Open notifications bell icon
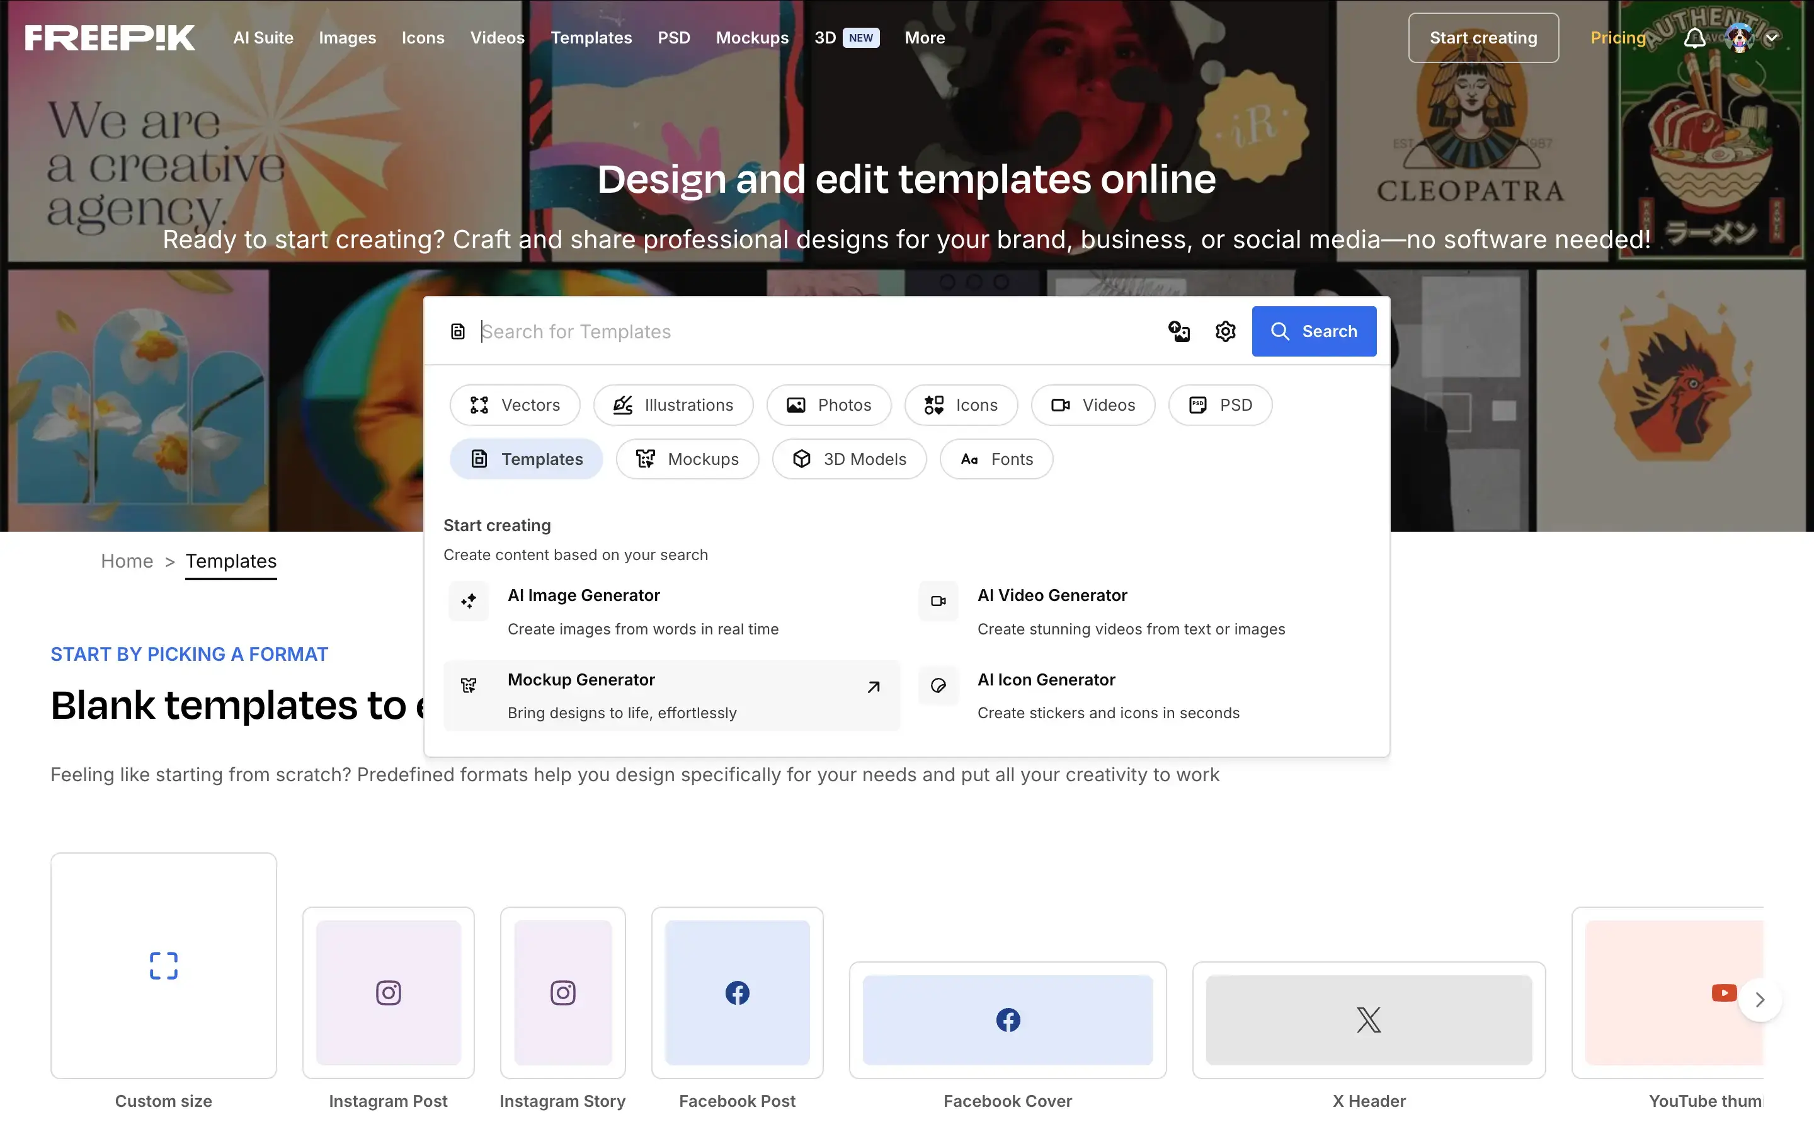 pos(1695,38)
